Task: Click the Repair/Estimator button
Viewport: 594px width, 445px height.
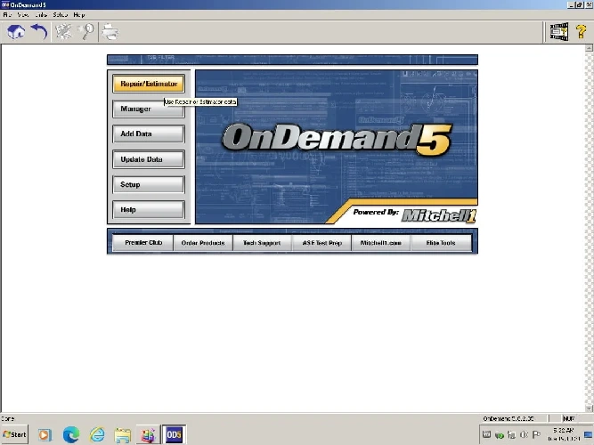Action: pyautogui.click(x=149, y=85)
